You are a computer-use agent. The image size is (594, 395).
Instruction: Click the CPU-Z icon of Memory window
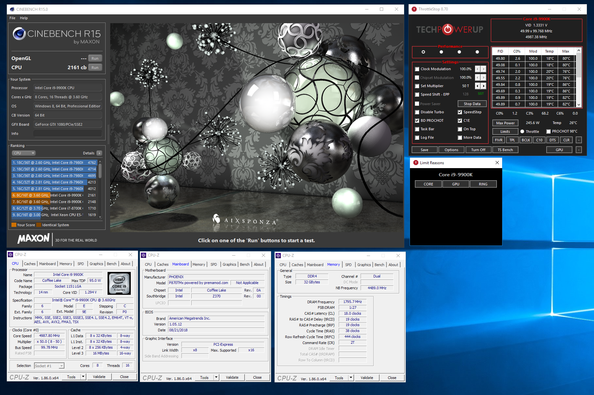278,256
